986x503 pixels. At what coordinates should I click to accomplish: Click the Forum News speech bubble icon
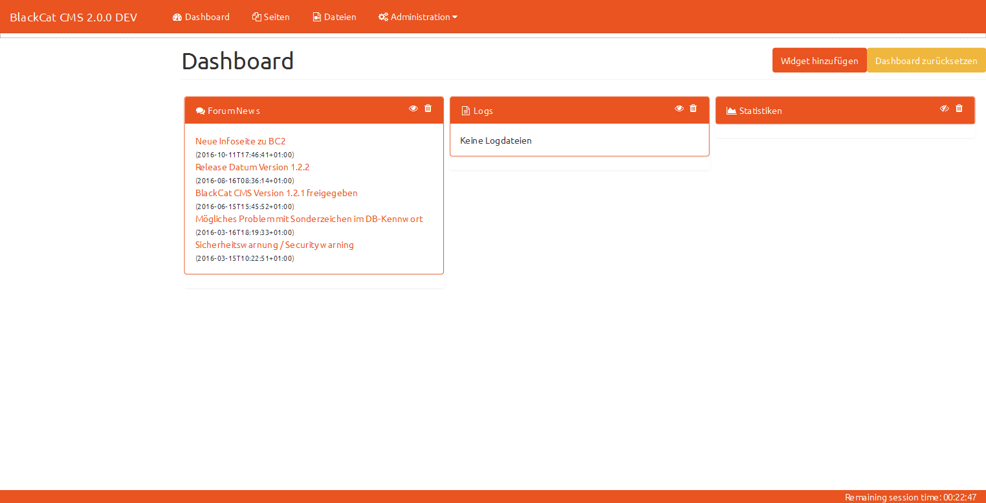point(200,111)
